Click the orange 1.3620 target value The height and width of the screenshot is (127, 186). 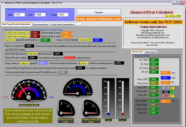67,37
